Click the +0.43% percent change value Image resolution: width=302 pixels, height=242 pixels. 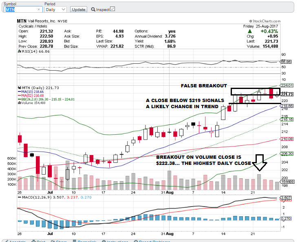point(269,31)
